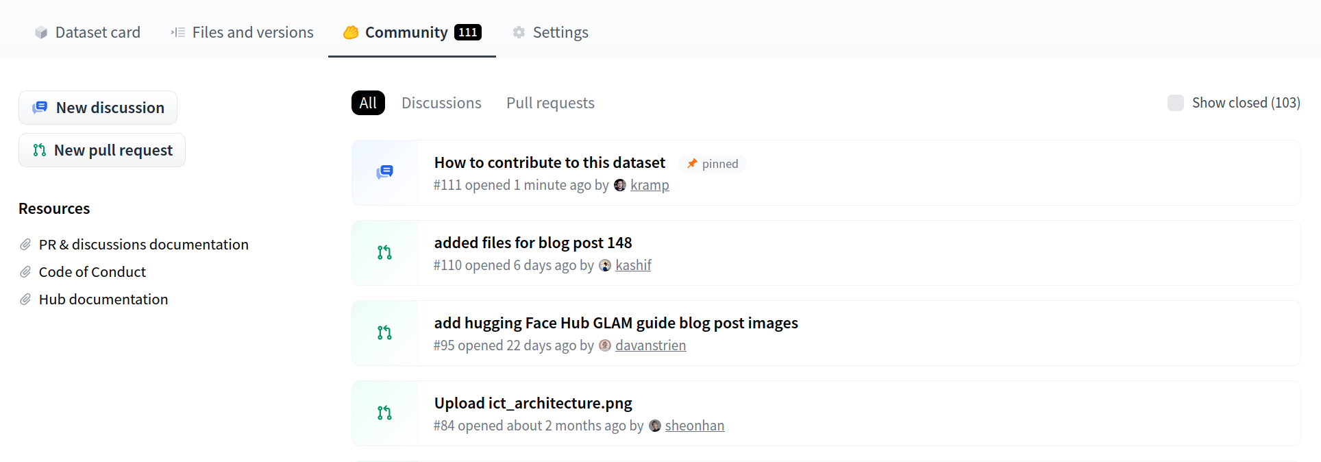The image size is (1321, 462).
Task: Open PR & discussions documentation link
Action: [x=143, y=245]
